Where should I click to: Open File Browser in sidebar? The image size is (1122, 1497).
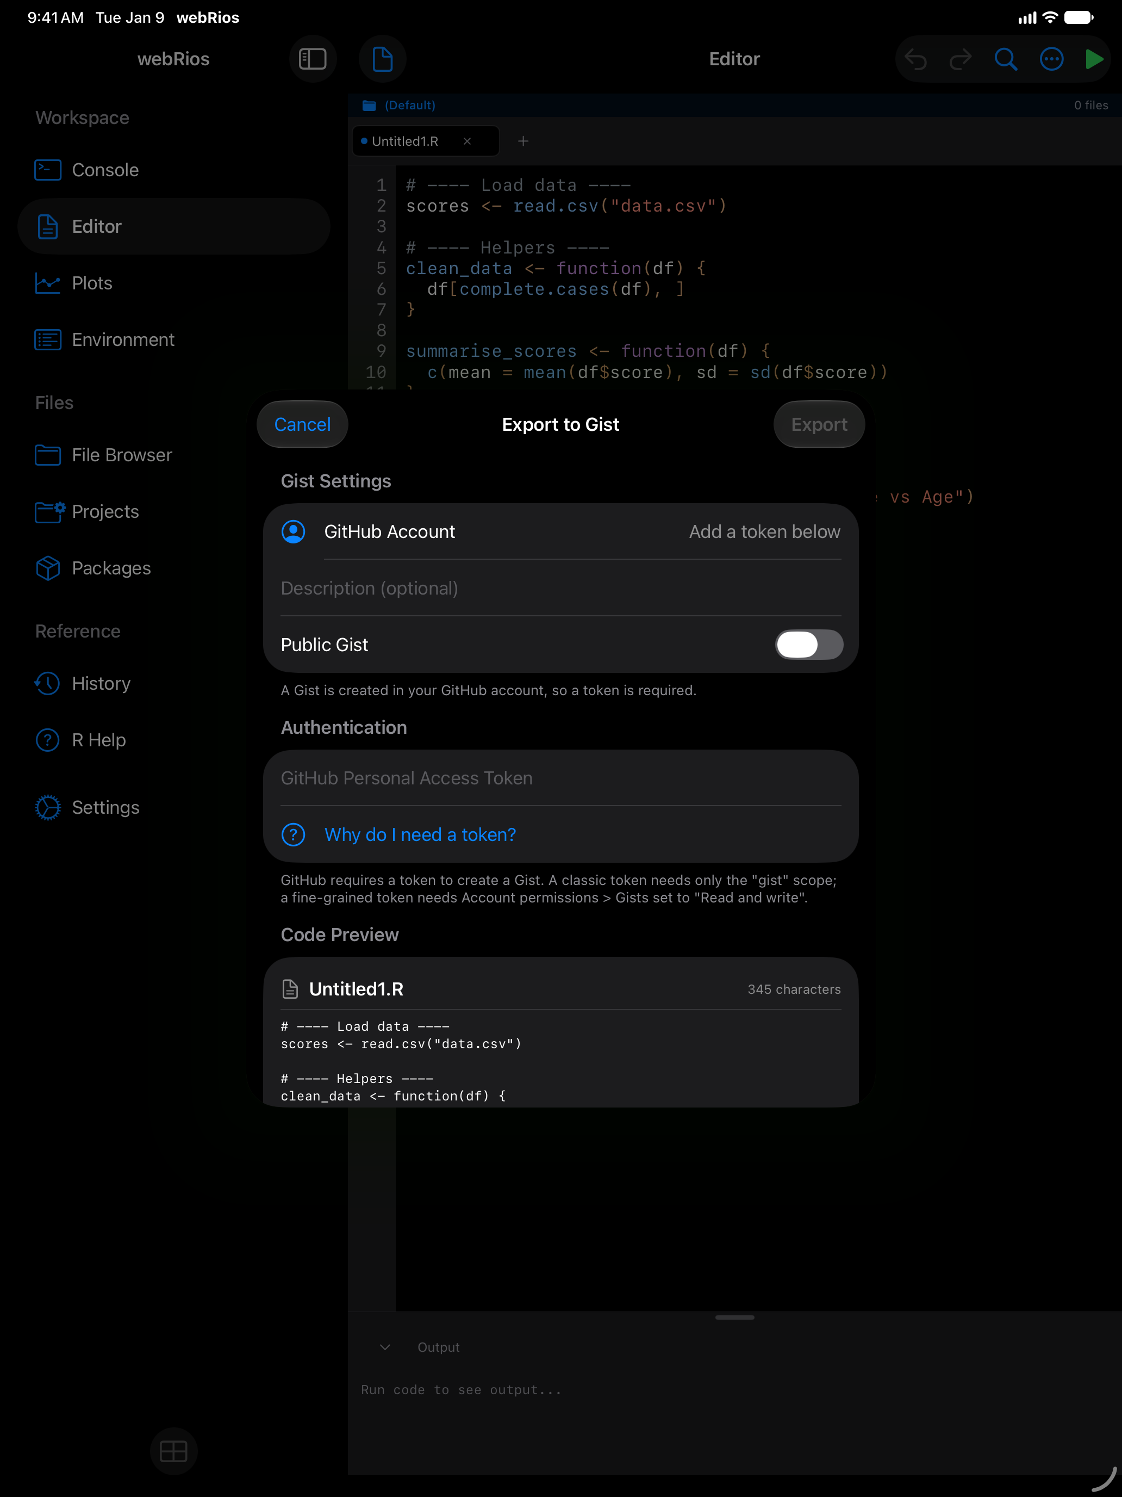tap(174, 455)
